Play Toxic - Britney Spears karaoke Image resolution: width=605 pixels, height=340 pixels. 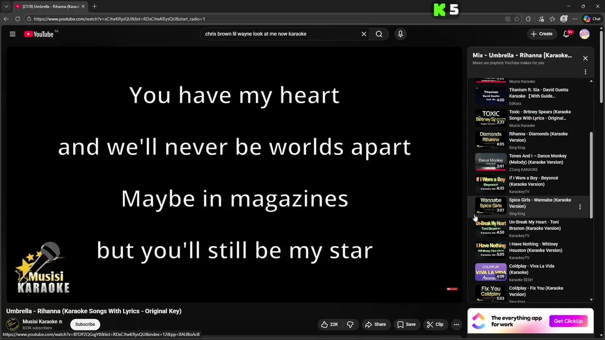(527, 118)
